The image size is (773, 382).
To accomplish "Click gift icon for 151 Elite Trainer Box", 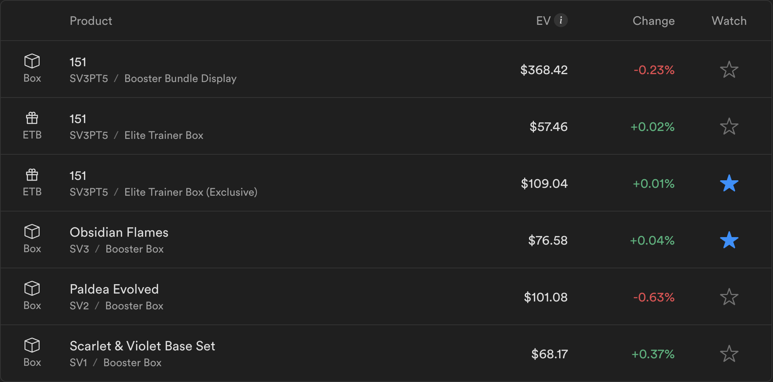I will pos(32,118).
